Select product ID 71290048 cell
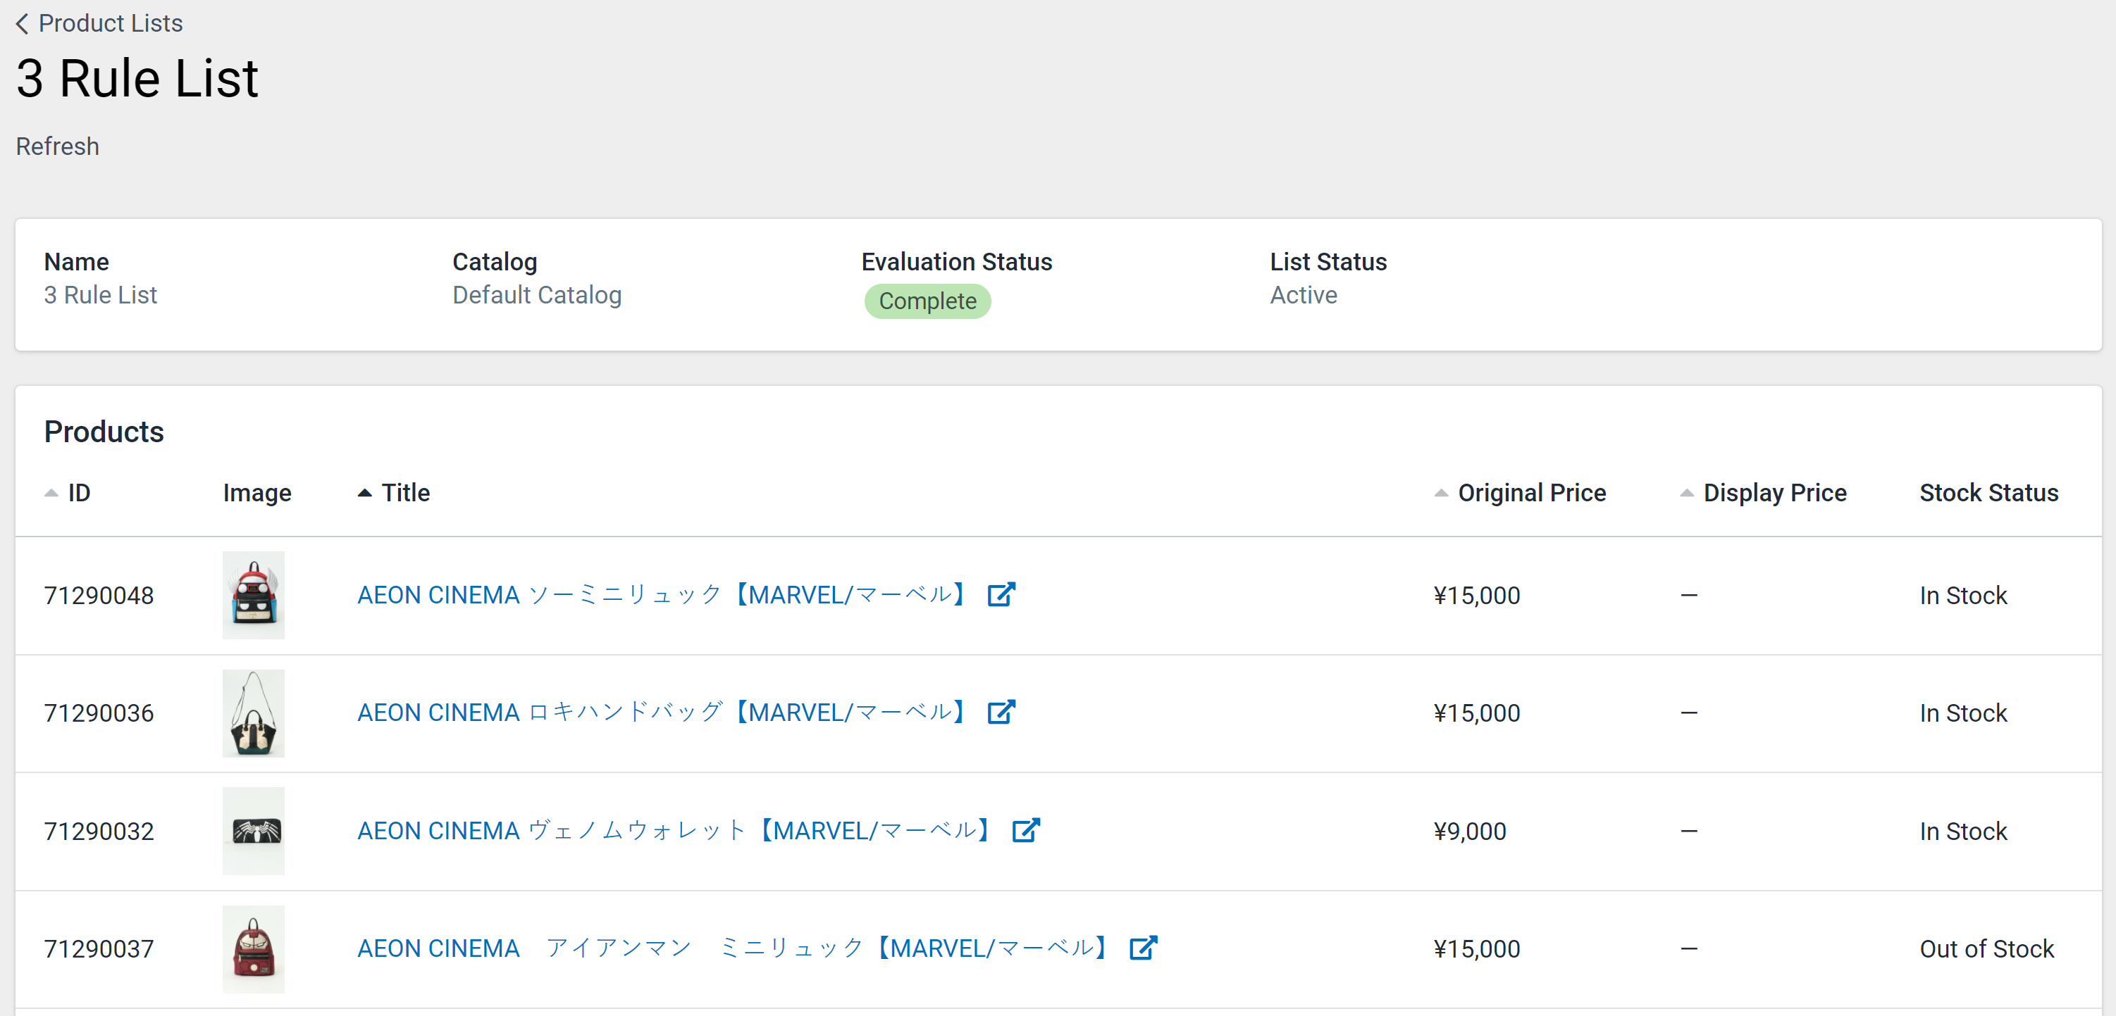This screenshot has width=2116, height=1016. tap(99, 595)
